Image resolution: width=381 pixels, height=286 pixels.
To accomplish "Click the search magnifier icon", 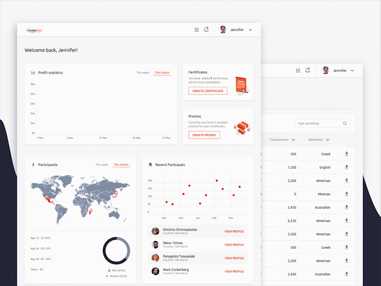I will pyautogui.click(x=344, y=123).
